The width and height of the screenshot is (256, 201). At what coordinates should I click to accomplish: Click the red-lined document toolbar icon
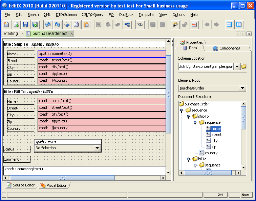click(194, 25)
